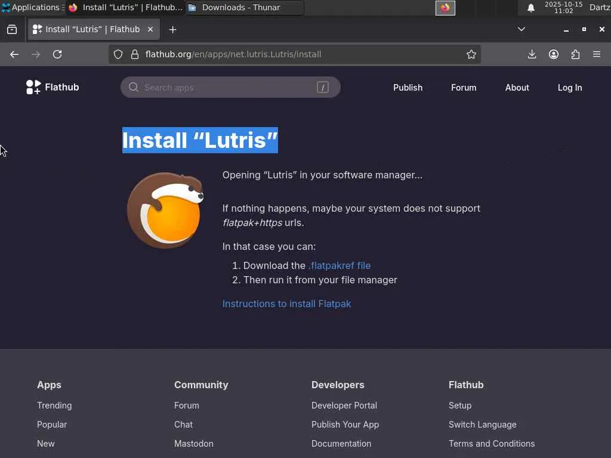Maximize the Firefox window

pos(584,29)
